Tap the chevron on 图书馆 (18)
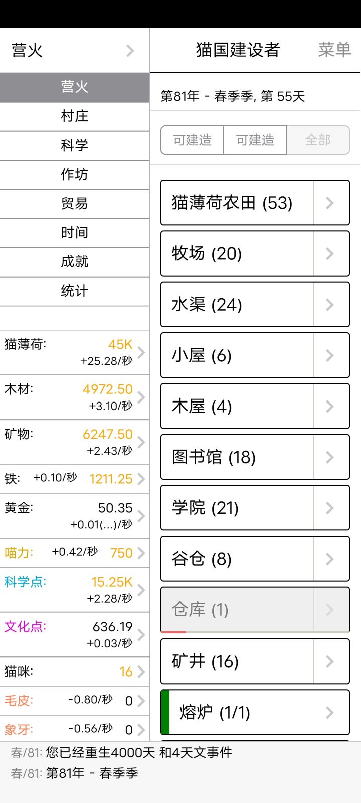361x803 pixels. [x=330, y=457]
